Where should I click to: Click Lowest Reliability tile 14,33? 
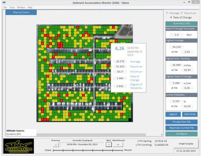[187, 106]
